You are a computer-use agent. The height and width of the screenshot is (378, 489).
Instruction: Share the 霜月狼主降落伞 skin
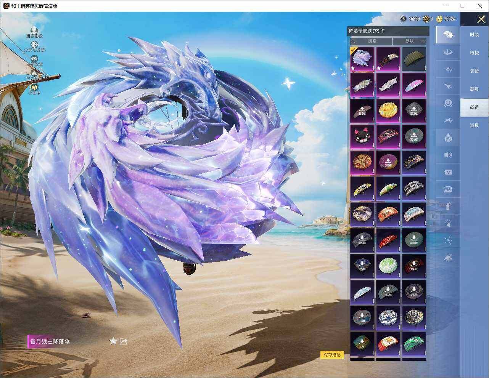[x=123, y=341]
